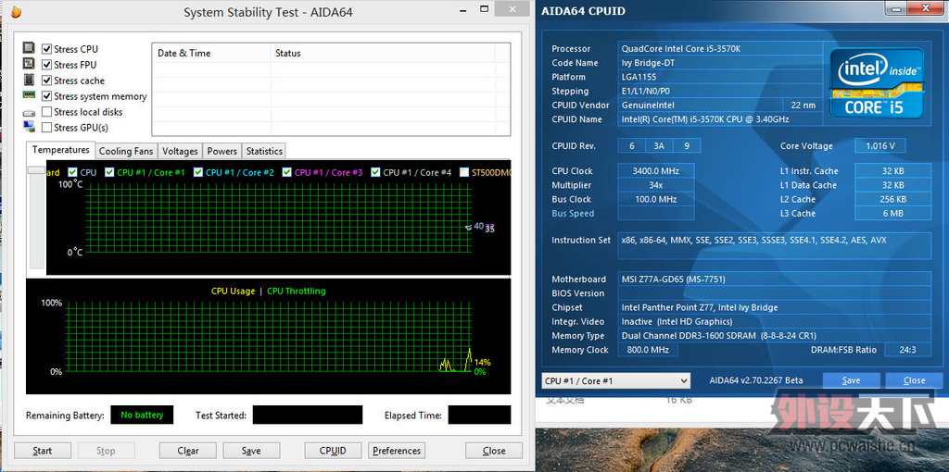Viewport: 949px width, 472px height.
Task: Click the QuadCore Intel Core i5-3570K processor value
Action: (720, 48)
